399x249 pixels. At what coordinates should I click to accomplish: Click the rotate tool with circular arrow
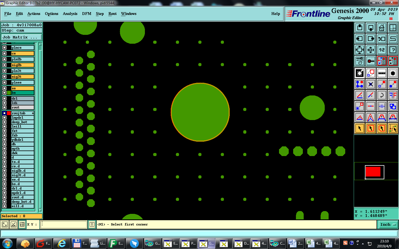tap(382, 95)
